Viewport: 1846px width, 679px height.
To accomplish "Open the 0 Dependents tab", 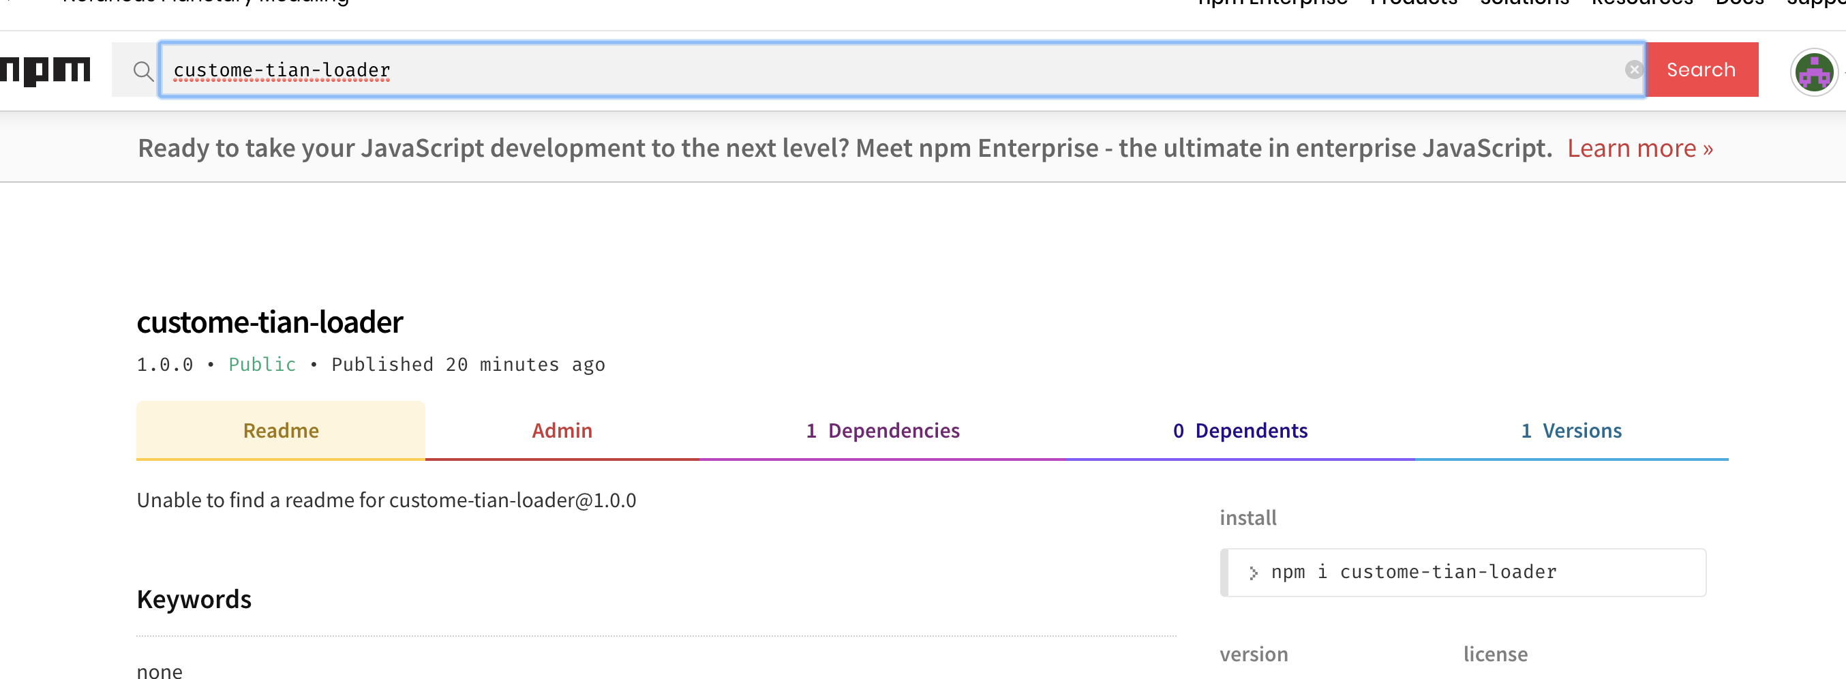I will click(1240, 430).
